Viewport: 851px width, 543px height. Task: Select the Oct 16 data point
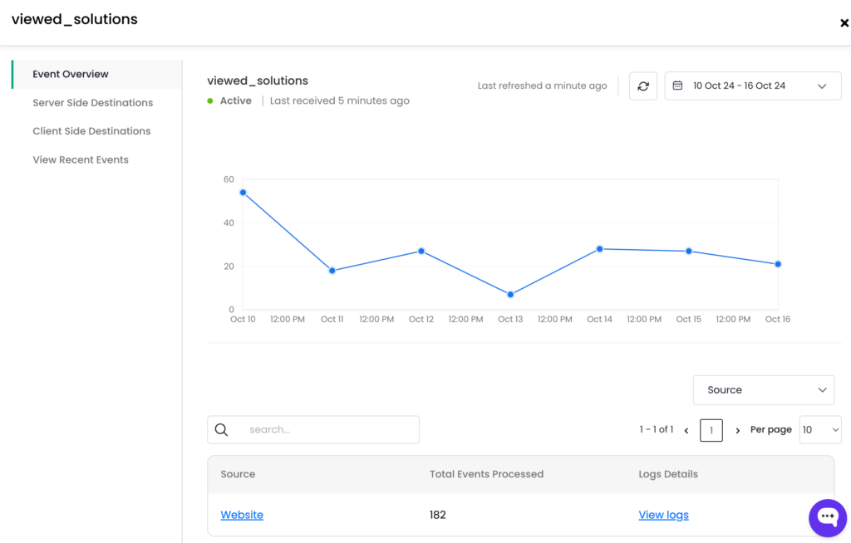(x=778, y=264)
